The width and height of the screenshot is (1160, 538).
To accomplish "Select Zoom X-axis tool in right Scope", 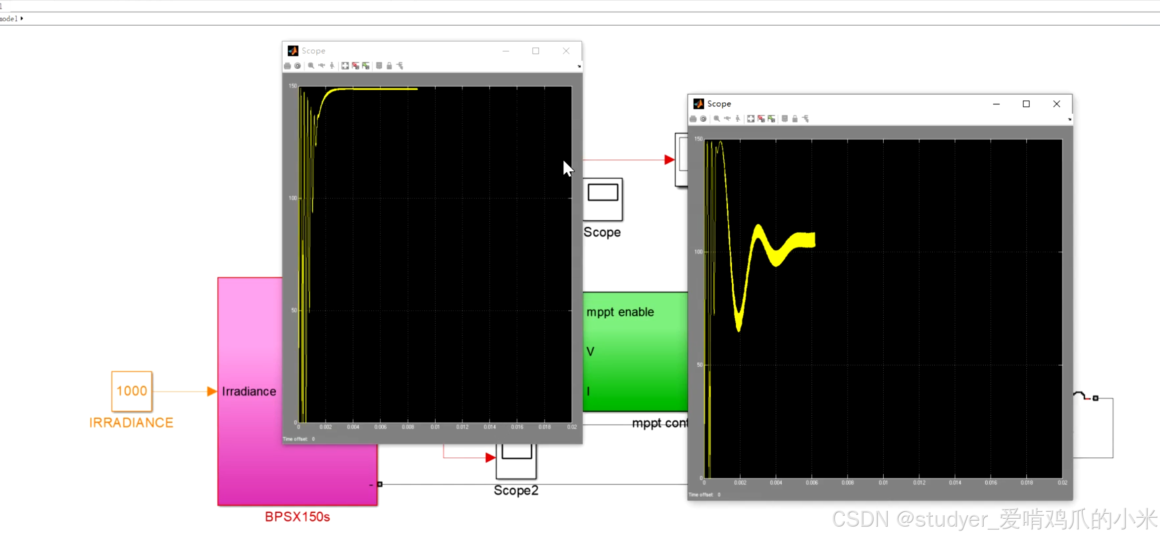I will pos(727,119).
